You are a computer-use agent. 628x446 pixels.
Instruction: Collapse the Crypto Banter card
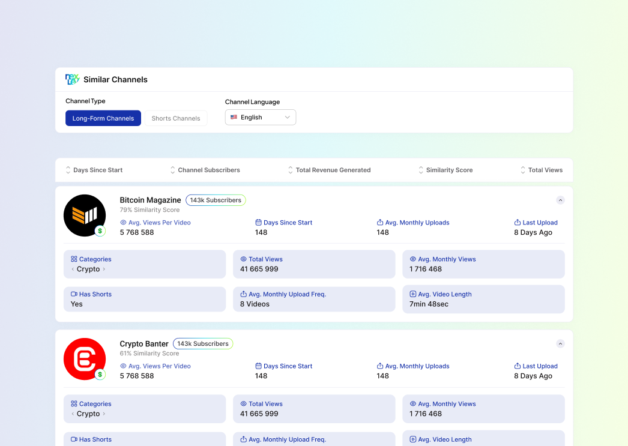coord(560,344)
